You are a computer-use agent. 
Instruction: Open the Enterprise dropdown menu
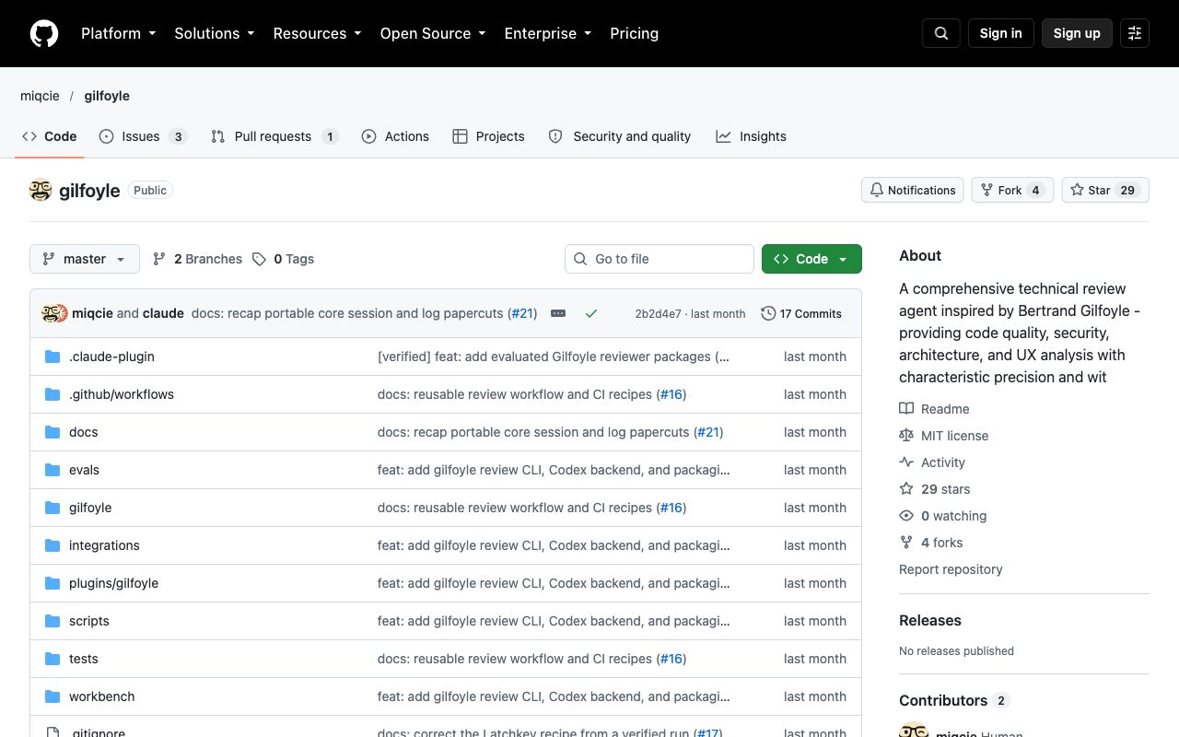[548, 33]
